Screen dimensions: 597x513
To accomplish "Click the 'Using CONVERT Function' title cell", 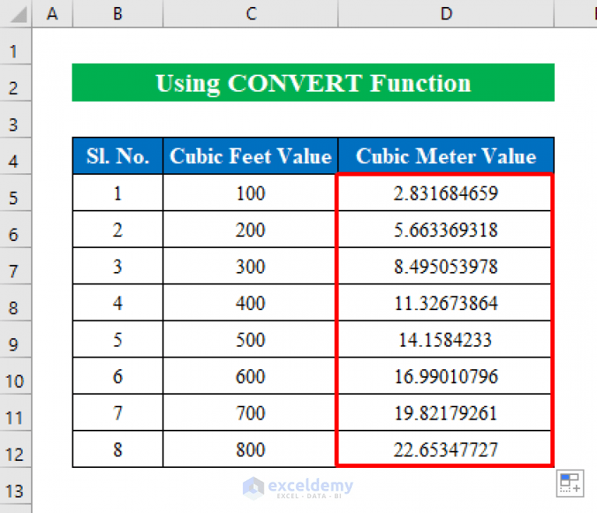I will tap(313, 82).
